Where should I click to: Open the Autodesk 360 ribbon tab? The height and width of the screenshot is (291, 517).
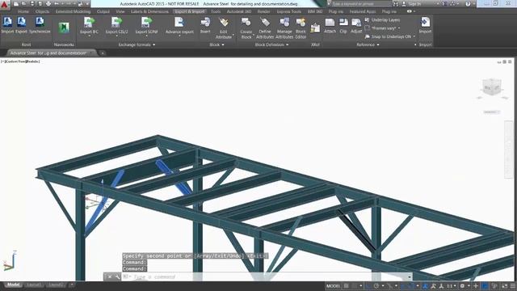tap(239, 11)
